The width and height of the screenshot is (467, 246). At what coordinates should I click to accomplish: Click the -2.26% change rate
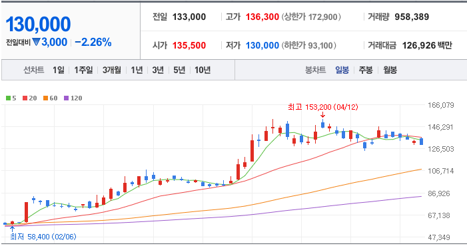pyautogui.click(x=93, y=42)
